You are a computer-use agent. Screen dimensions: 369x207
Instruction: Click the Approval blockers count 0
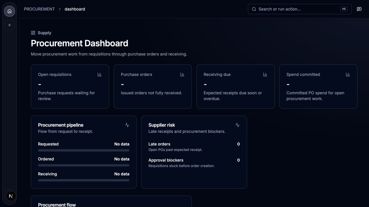[238, 160]
